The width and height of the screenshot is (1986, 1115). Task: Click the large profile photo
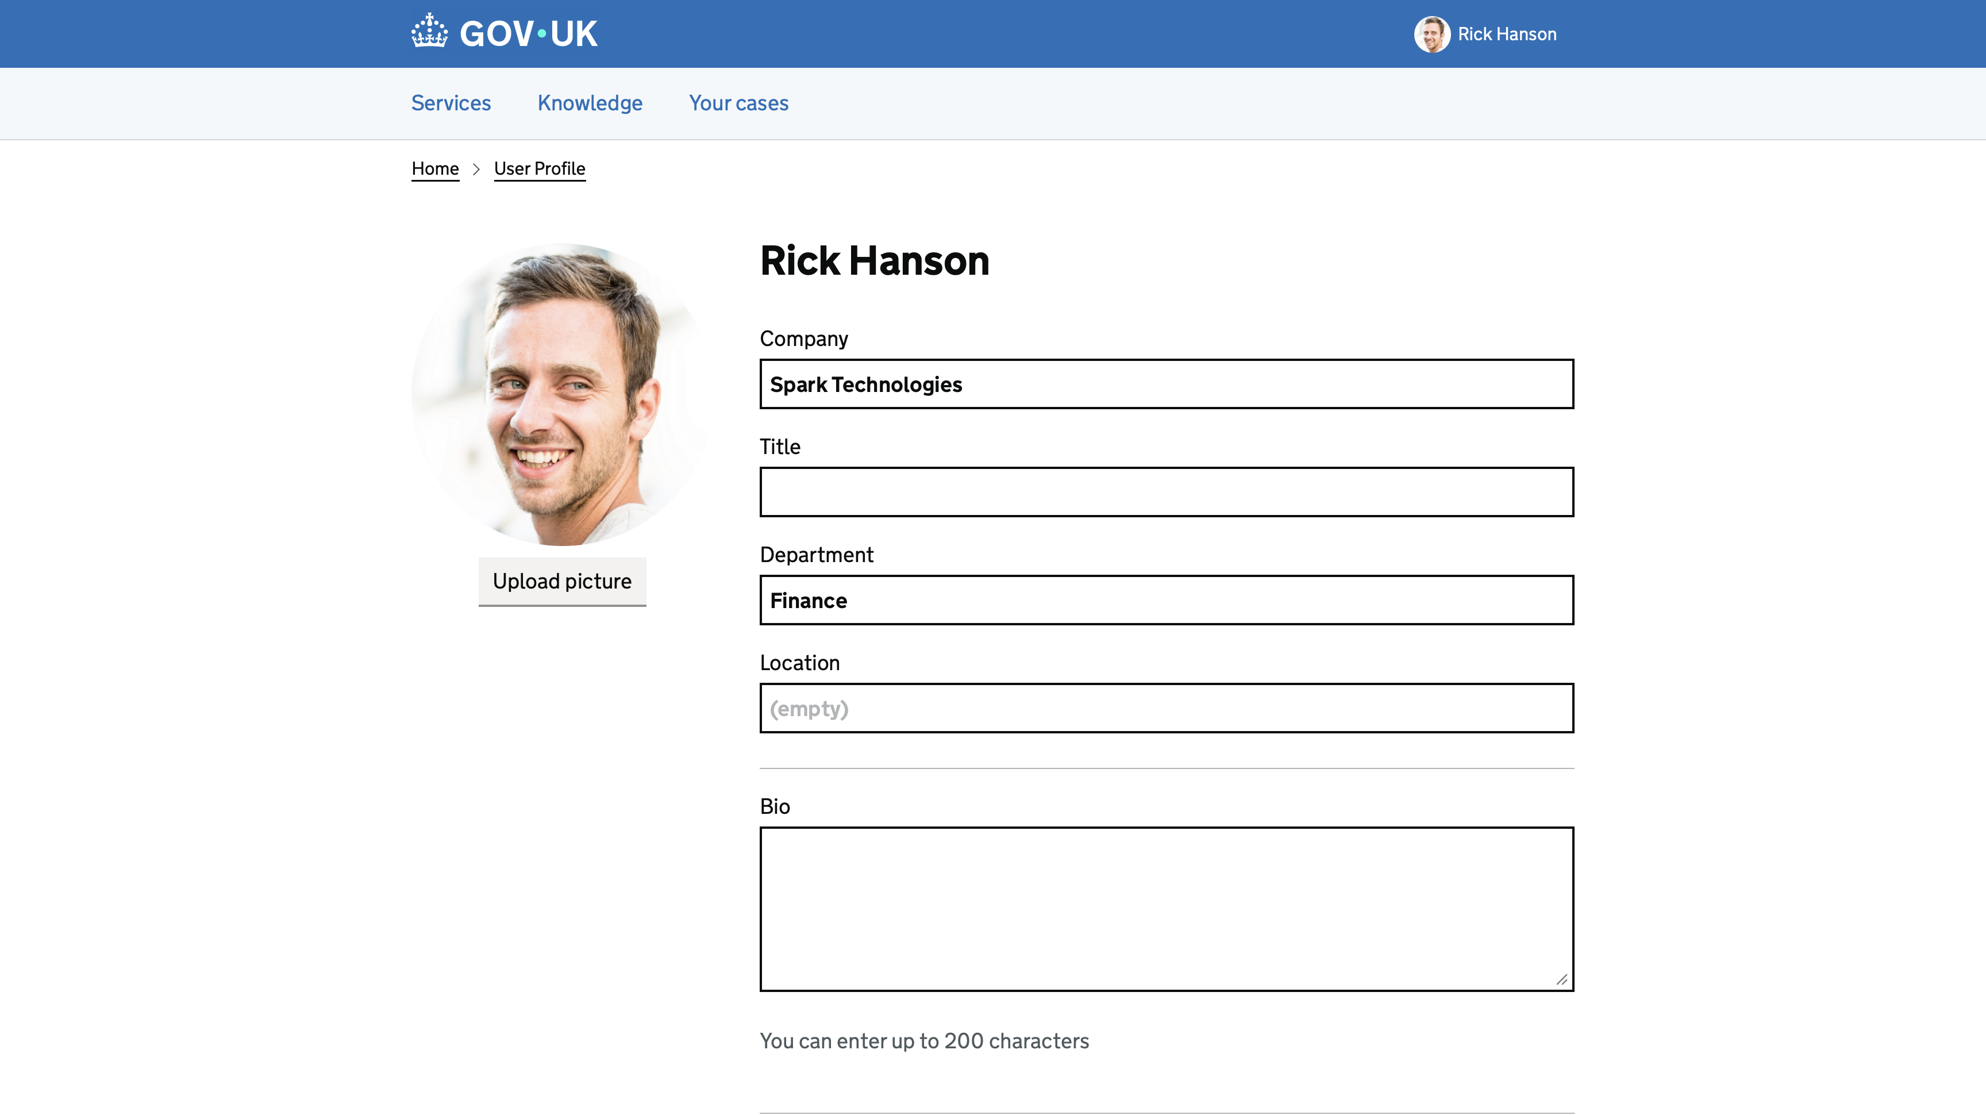pyautogui.click(x=562, y=394)
